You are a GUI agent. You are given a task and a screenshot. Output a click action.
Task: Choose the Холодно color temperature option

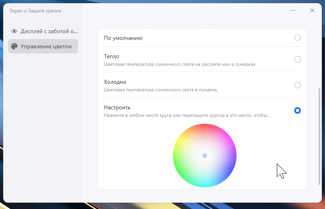(x=297, y=85)
